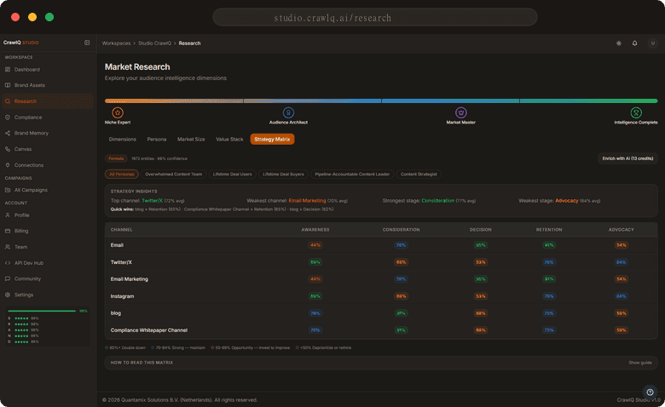
Task: Open the notifications bell
Action: point(634,43)
